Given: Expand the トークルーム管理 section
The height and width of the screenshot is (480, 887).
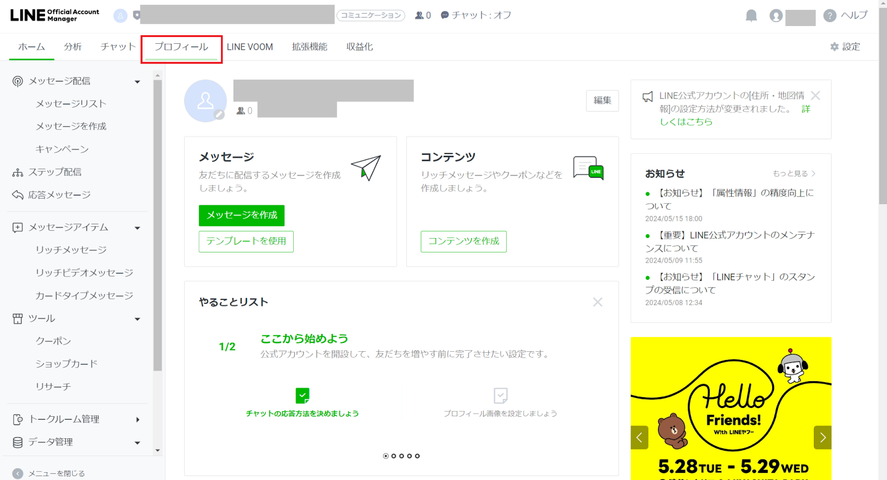Looking at the screenshot, I should (137, 420).
